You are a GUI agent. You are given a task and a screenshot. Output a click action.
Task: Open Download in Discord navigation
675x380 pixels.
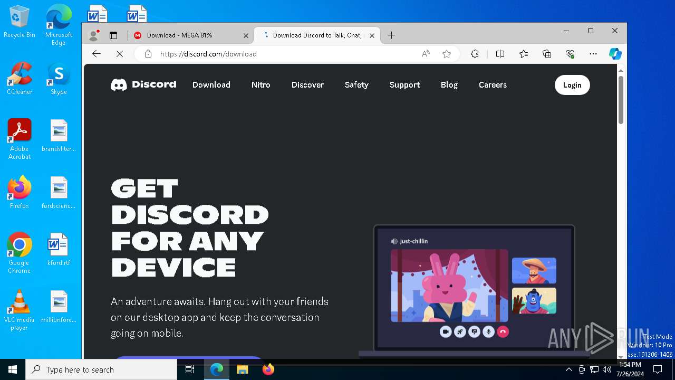pyautogui.click(x=211, y=84)
